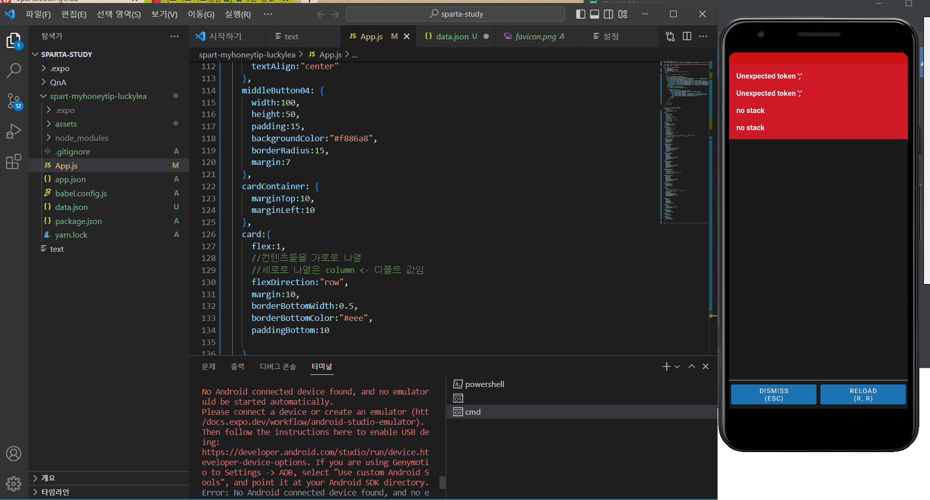Open babel.config.js file
930x500 pixels.
tap(109, 193)
